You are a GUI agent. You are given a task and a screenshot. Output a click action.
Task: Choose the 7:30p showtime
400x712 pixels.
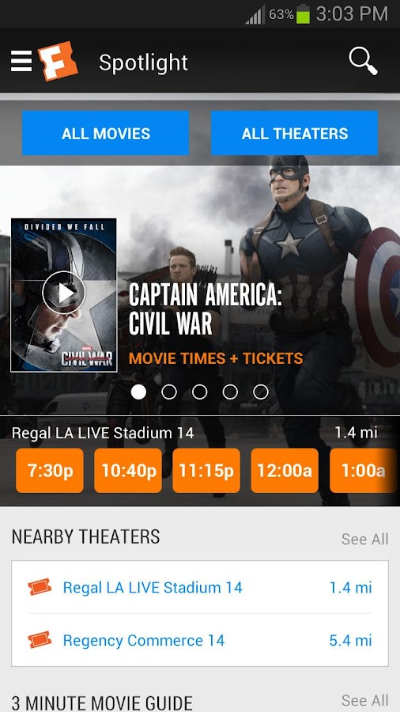50,471
